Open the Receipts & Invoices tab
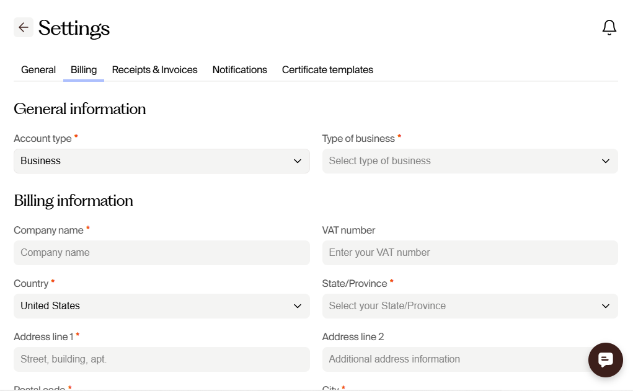This screenshot has width=633, height=391. (x=154, y=70)
